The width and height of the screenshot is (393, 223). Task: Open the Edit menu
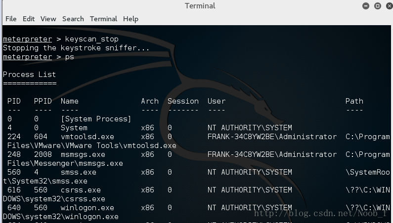pos(29,19)
